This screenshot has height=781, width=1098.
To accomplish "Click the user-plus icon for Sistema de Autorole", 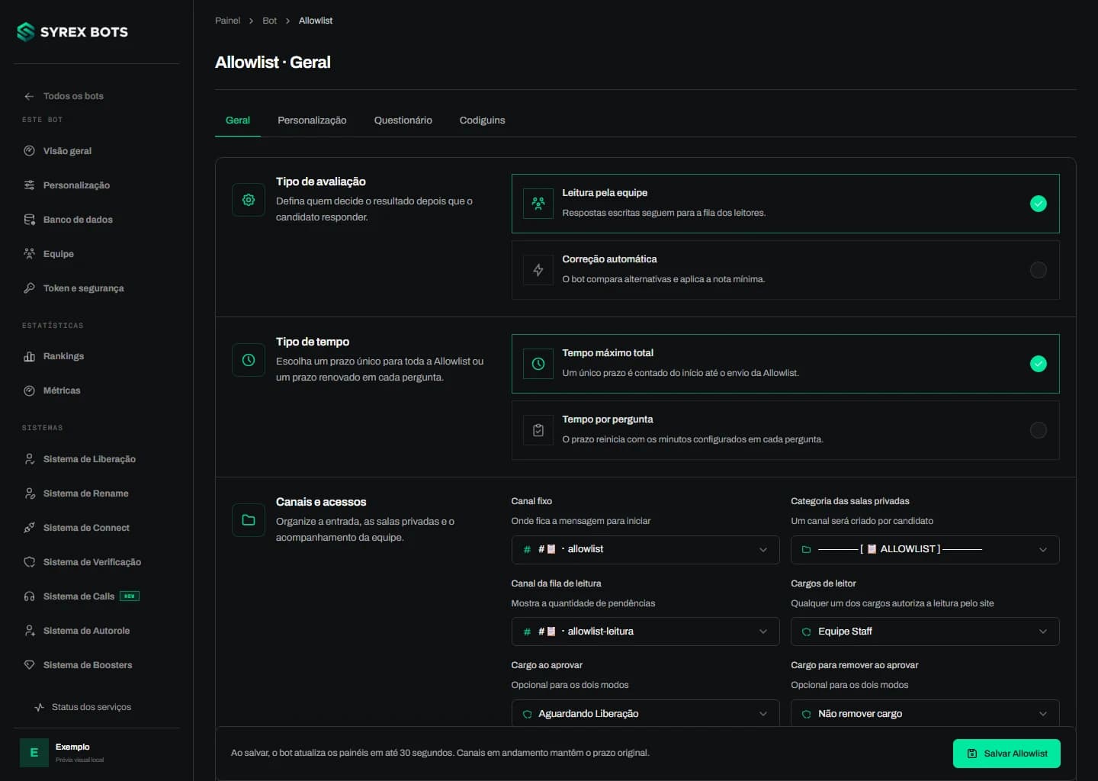I will [29, 631].
